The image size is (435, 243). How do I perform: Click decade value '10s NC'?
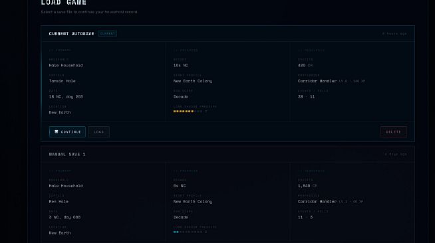(181, 65)
